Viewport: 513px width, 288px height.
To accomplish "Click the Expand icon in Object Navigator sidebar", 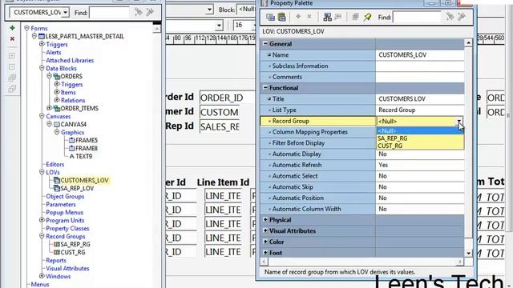I will pos(12,56).
